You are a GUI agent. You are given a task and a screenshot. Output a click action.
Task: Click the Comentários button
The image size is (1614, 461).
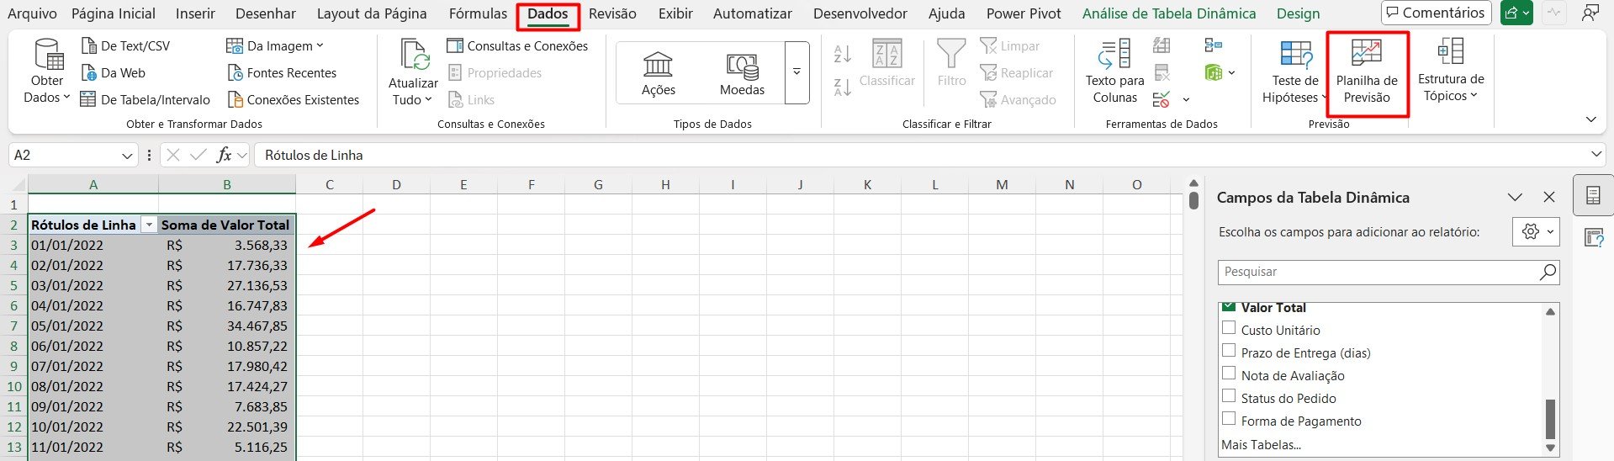tap(1436, 13)
